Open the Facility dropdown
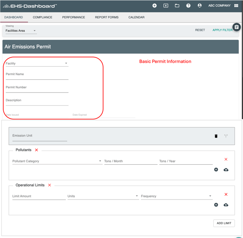The image size is (243, 238). (37, 63)
